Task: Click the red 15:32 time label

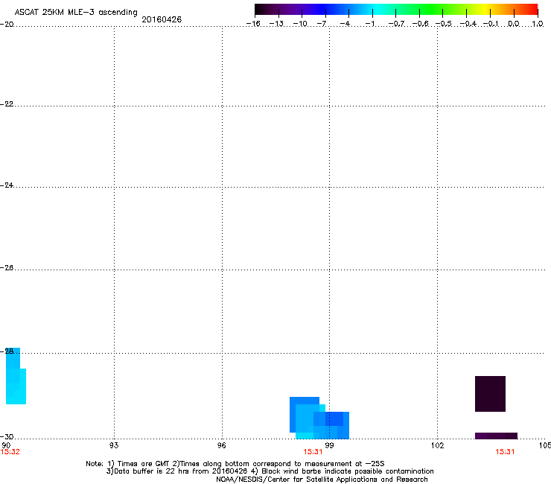Action: [10, 452]
